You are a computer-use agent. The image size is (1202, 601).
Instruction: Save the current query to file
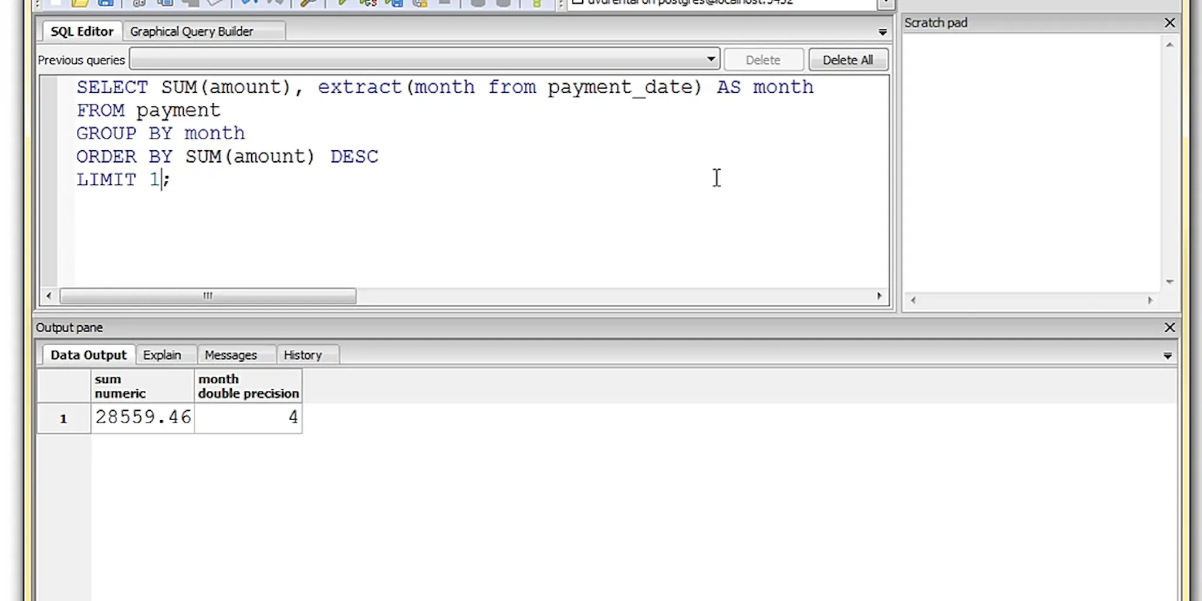click(x=106, y=4)
